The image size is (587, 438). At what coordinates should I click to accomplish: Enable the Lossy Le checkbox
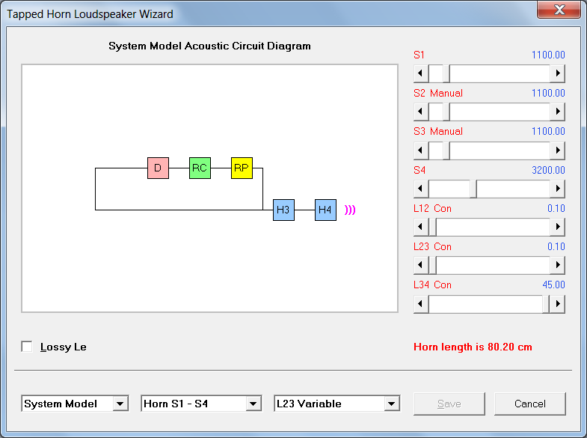[27, 347]
